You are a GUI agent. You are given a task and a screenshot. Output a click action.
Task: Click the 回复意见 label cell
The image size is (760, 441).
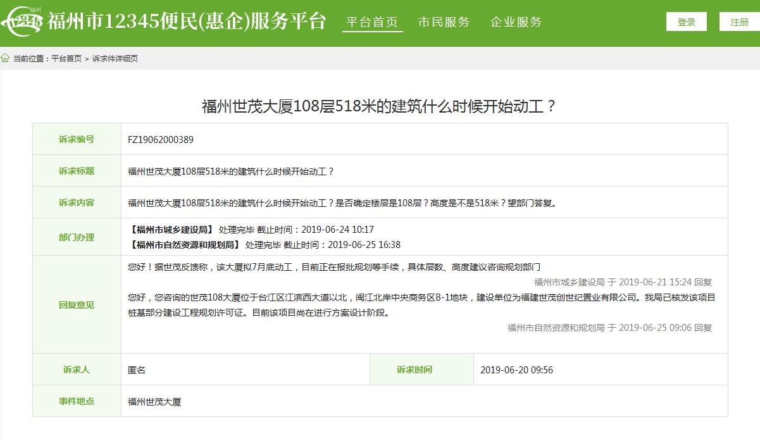click(x=77, y=304)
